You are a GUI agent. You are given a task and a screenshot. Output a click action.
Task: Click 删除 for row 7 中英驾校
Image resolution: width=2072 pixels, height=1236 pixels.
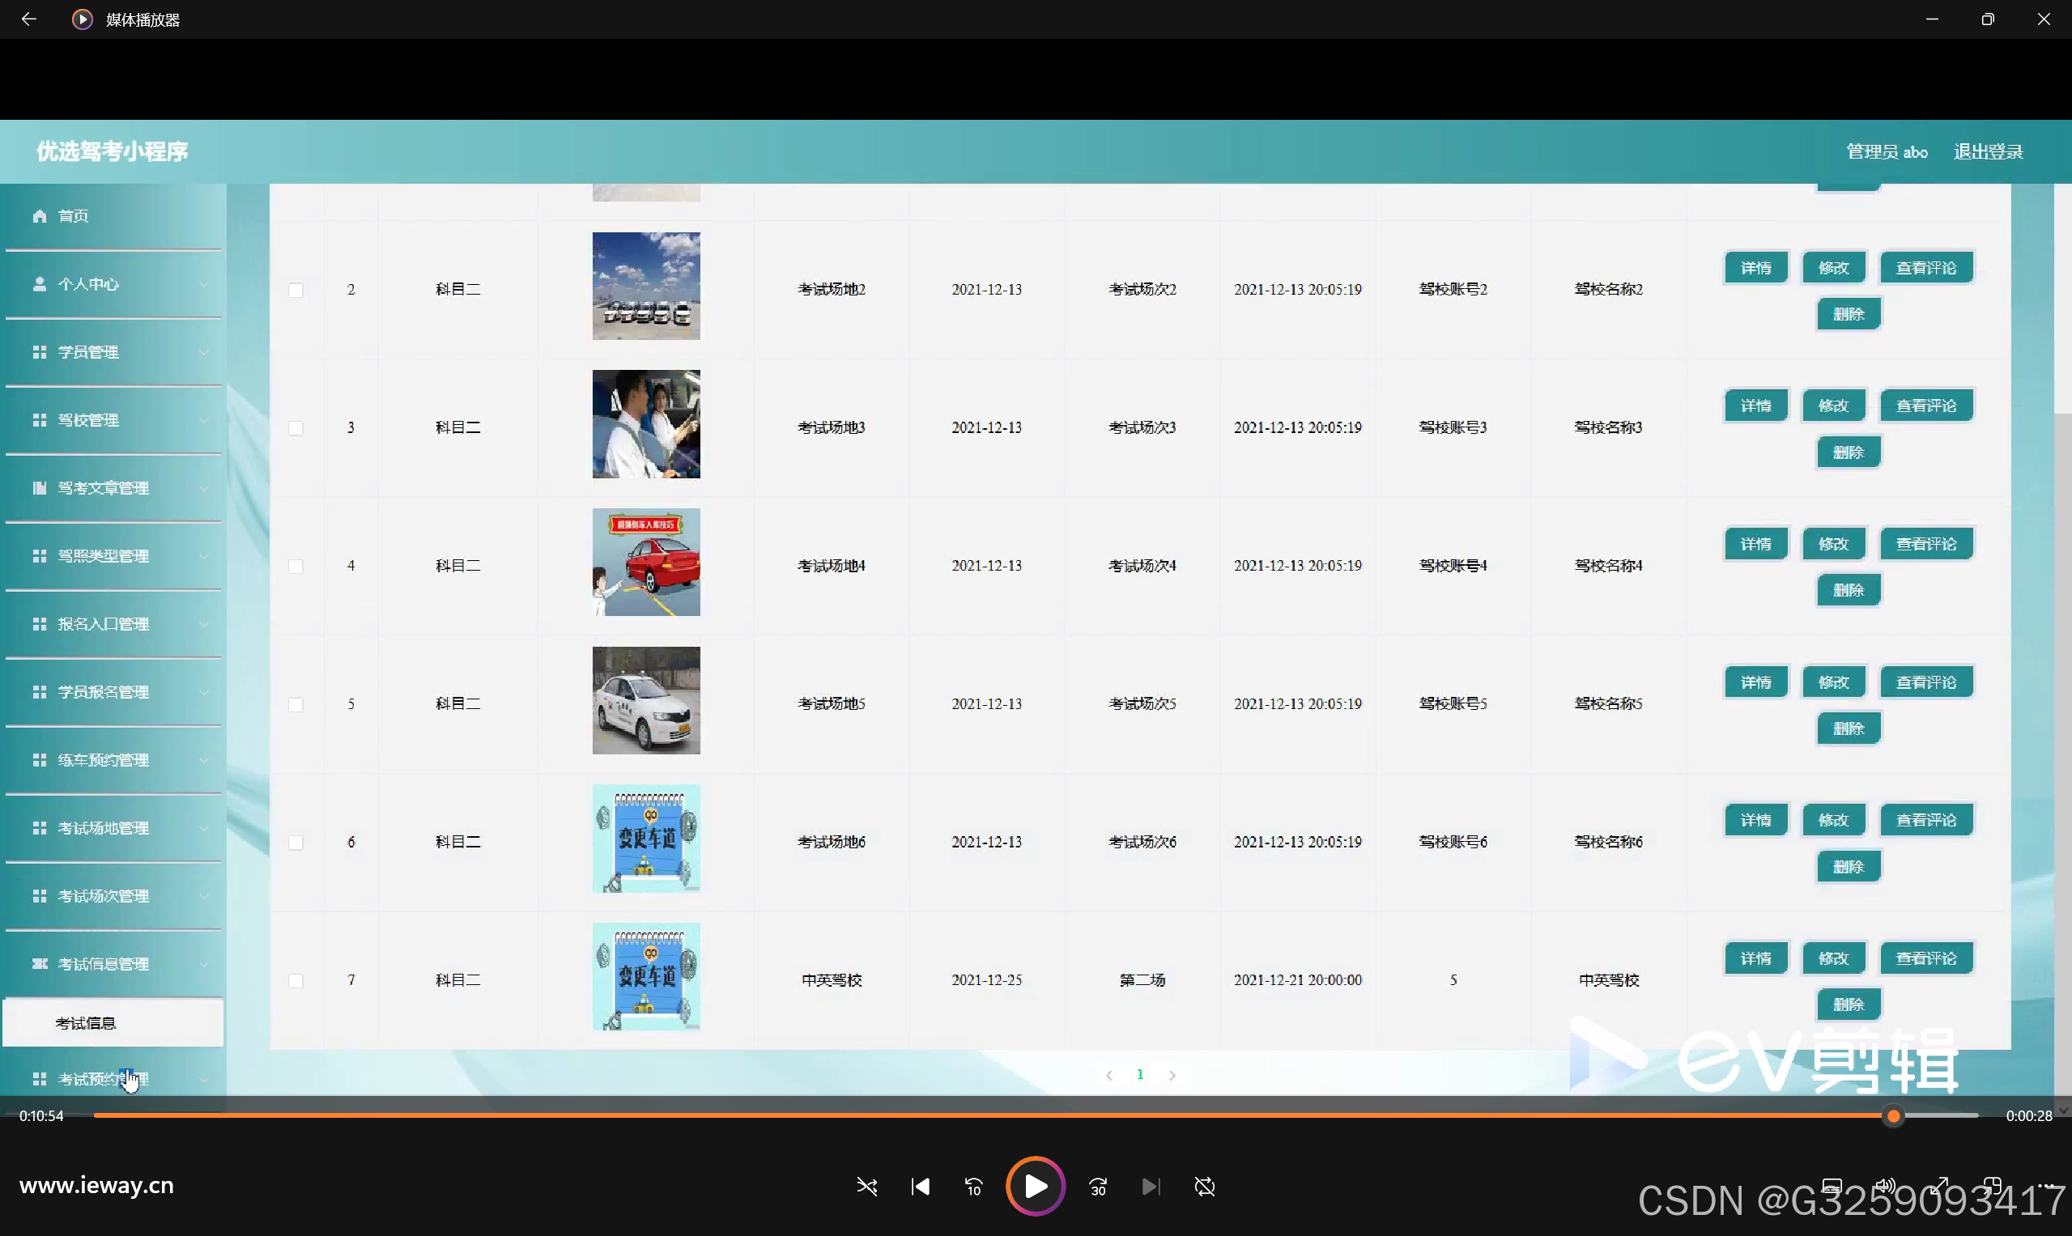1848,1005
